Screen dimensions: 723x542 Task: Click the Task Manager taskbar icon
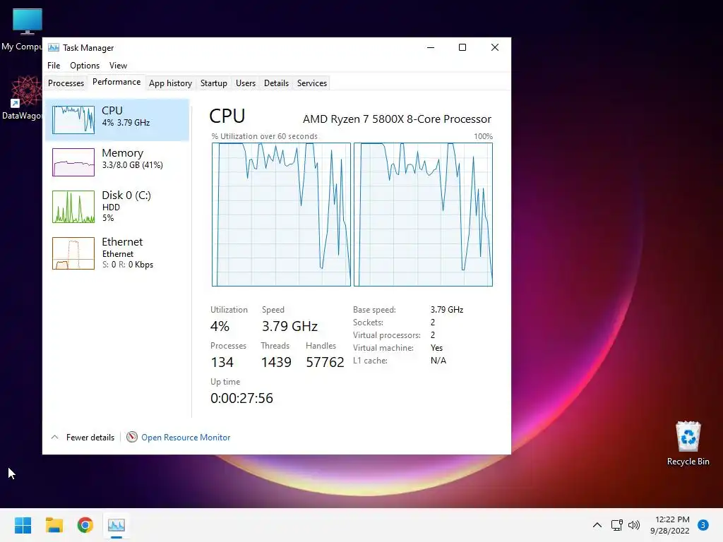(x=116, y=525)
